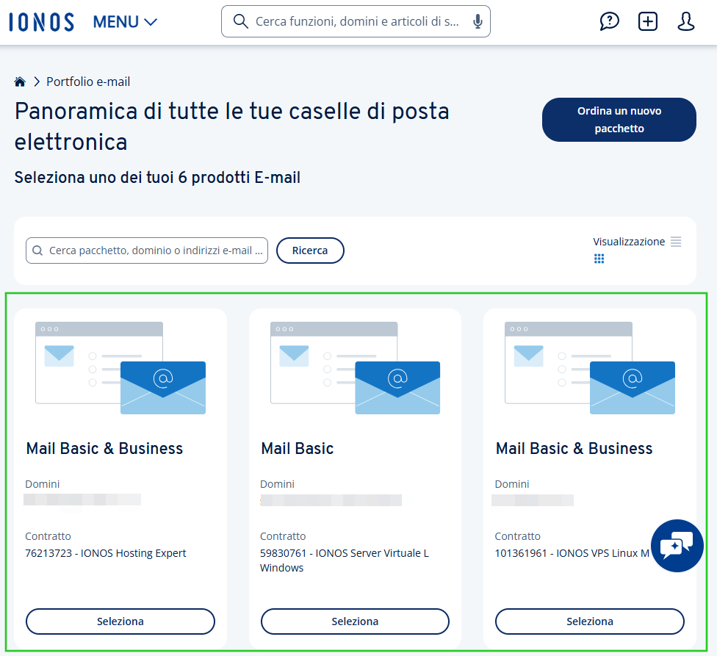
Task: Switch to grid view in Visualizzazione
Action: 599,258
